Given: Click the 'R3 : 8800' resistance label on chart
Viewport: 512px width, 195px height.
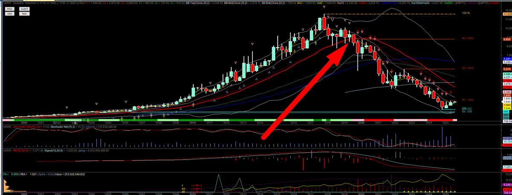Looking at the screenshot, I should coord(468,38).
